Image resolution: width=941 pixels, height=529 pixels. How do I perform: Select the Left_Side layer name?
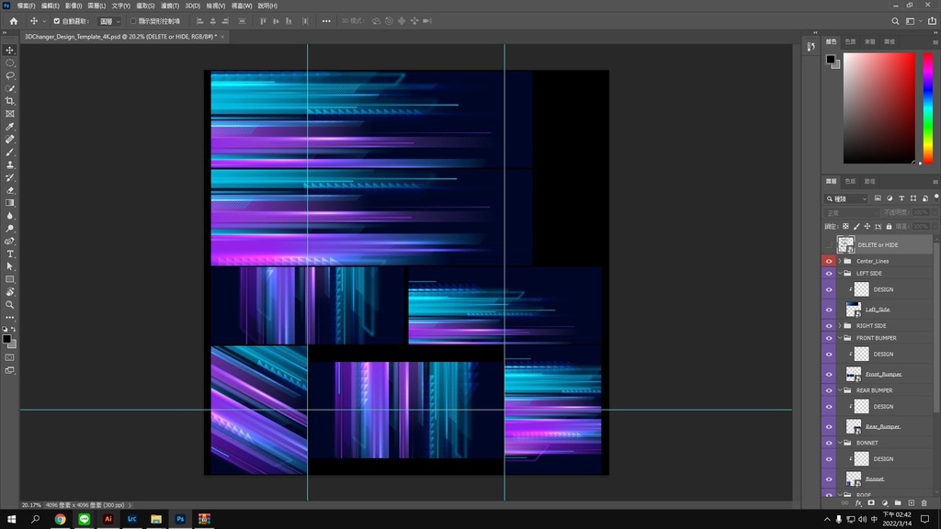tap(878, 310)
